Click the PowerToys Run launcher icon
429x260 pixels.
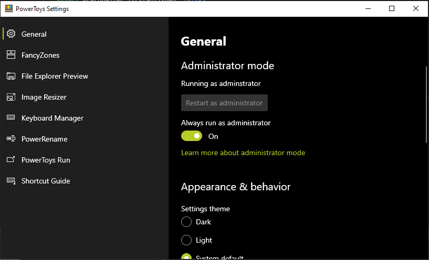click(x=11, y=159)
